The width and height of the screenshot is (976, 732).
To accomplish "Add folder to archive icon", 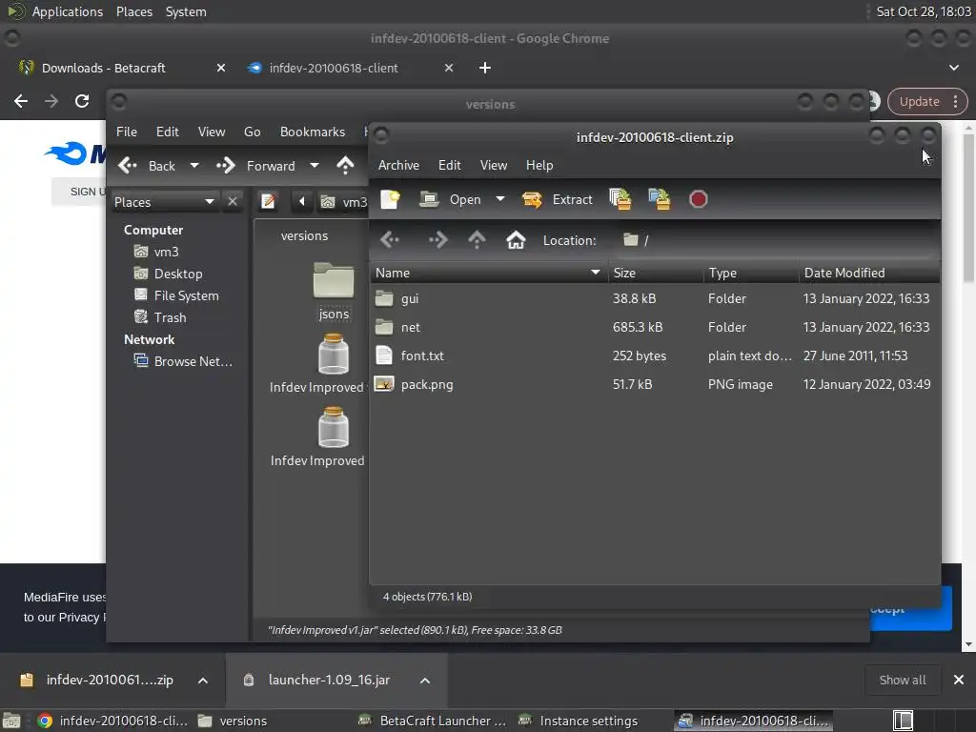I will (660, 199).
